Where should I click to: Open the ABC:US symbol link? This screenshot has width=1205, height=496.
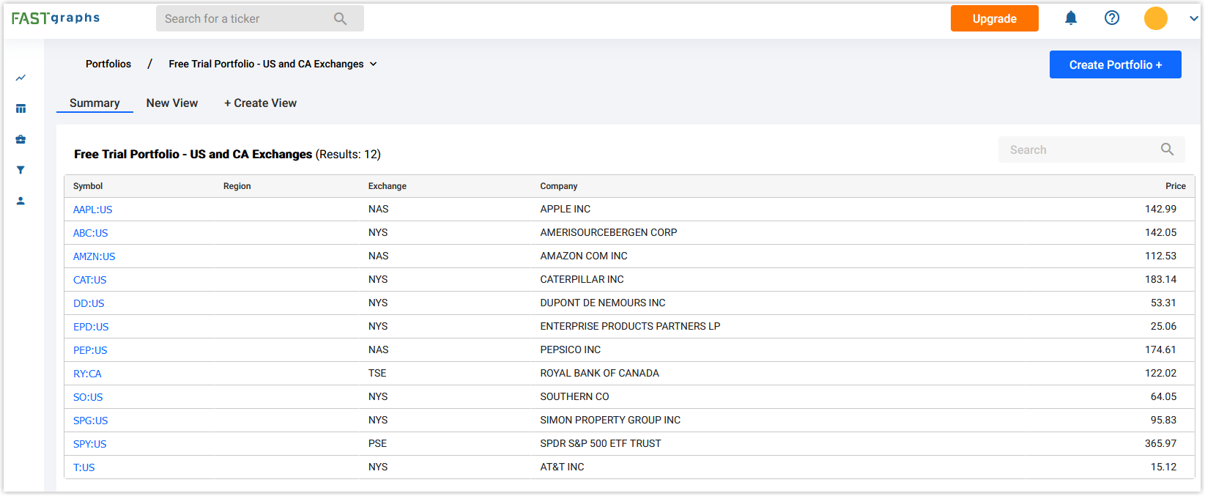click(91, 233)
